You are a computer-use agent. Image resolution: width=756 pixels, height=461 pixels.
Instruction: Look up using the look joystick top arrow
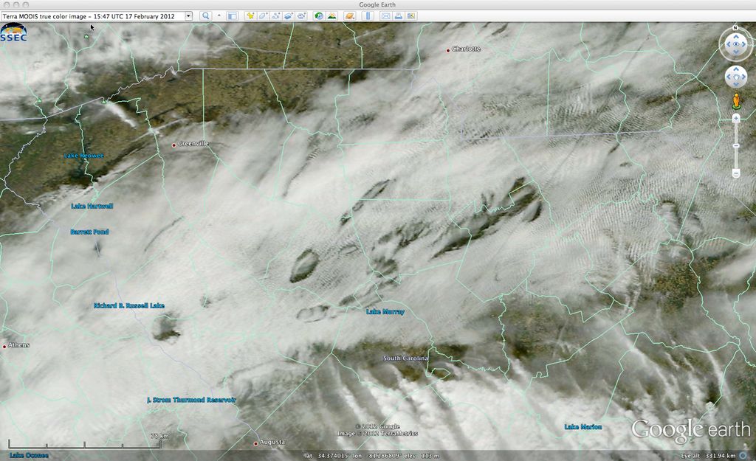click(736, 36)
